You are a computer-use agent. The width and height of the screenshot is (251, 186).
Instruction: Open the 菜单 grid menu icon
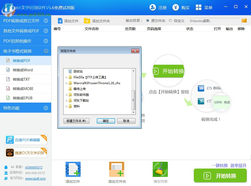click(x=199, y=7)
